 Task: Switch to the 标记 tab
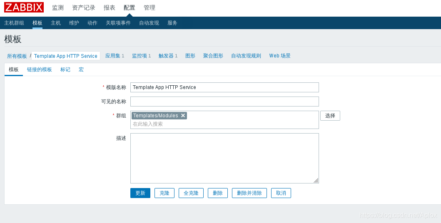[x=65, y=69]
